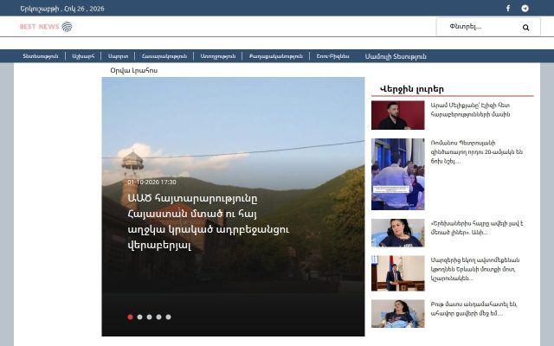554x346 pixels.
Task: Open the Telegram icon in top bar
Action: point(525,8)
